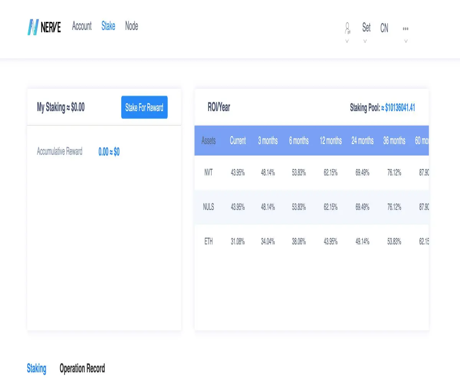Click the Current column header

tap(238, 141)
